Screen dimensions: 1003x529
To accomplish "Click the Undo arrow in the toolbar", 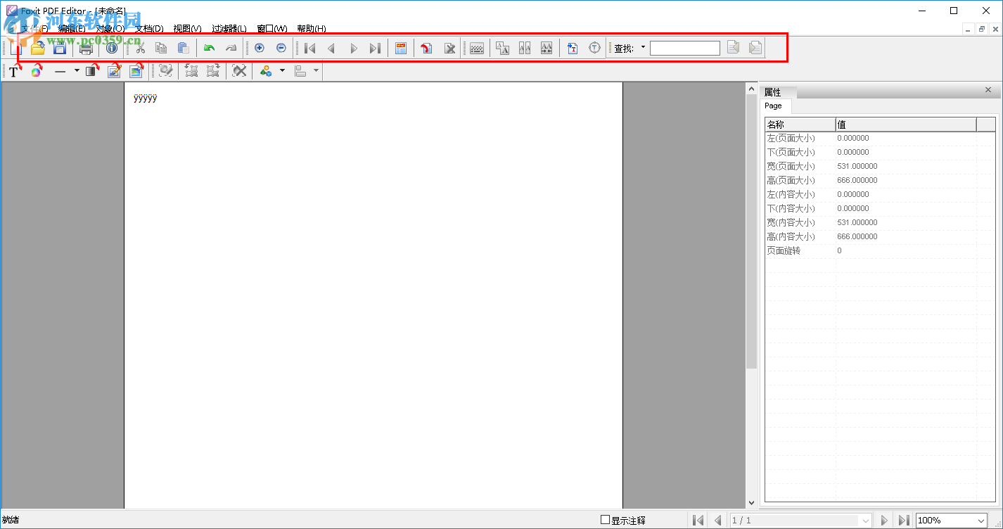I will click(209, 48).
